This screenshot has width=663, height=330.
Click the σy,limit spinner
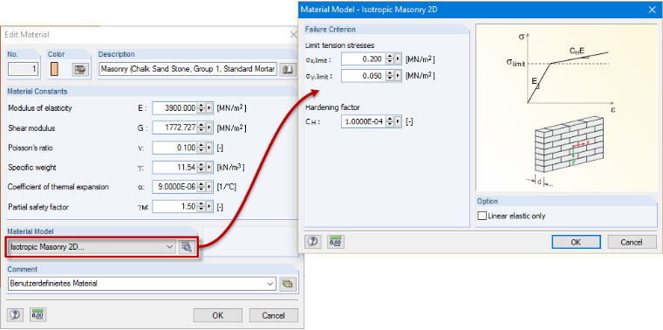coord(390,76)
